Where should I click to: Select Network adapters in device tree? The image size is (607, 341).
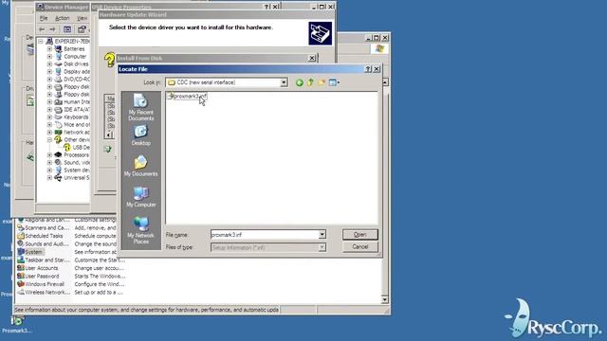[72, 133]
